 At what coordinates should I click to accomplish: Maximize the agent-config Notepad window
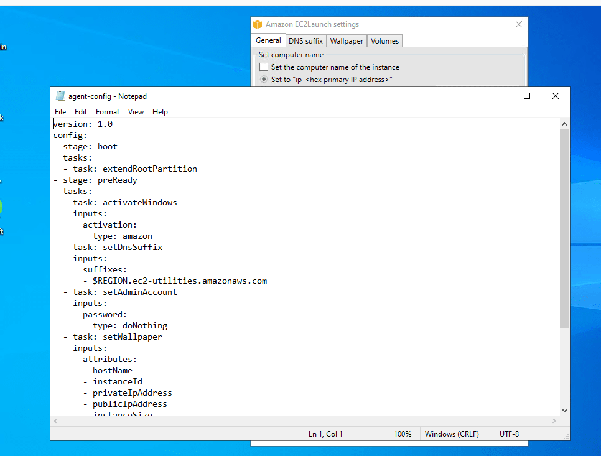tap(527, 96)
